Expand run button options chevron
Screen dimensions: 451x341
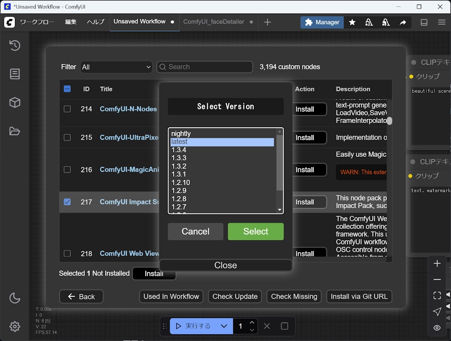(x=224, y=326)
